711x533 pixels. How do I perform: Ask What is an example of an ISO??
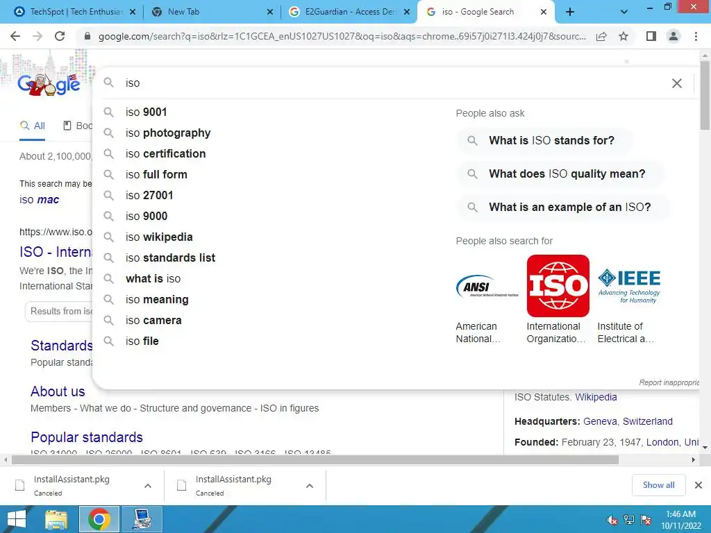click(562, 207)
